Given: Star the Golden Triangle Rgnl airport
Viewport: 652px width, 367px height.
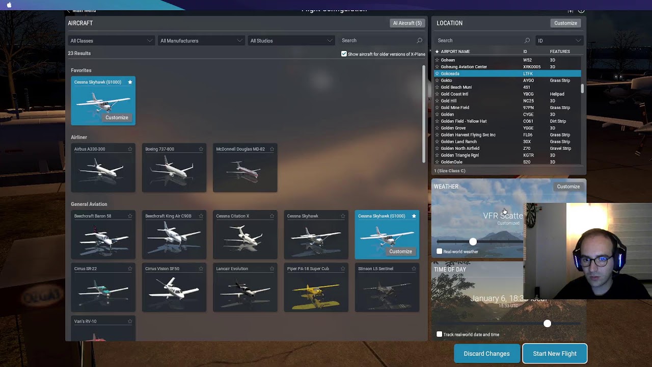Looking at the screenshot, I should click(x=437, y=155).
